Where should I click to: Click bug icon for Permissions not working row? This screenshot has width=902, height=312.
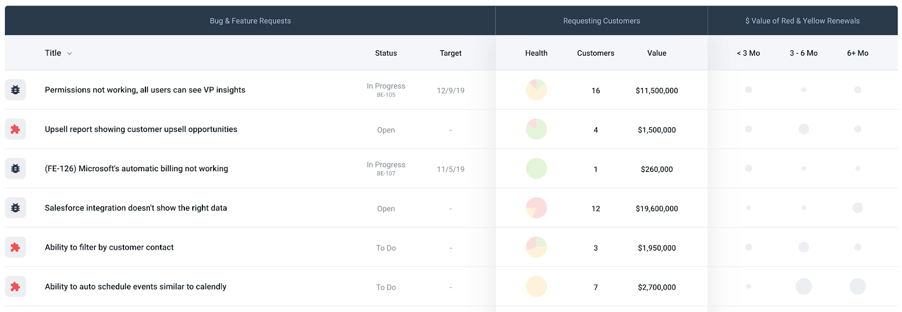pyautogui.click(x=15, y=90)
